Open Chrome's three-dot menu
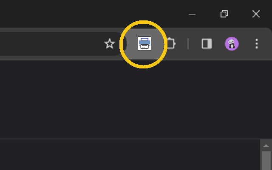Screen dimensions: 272x170 click(257, 43)
